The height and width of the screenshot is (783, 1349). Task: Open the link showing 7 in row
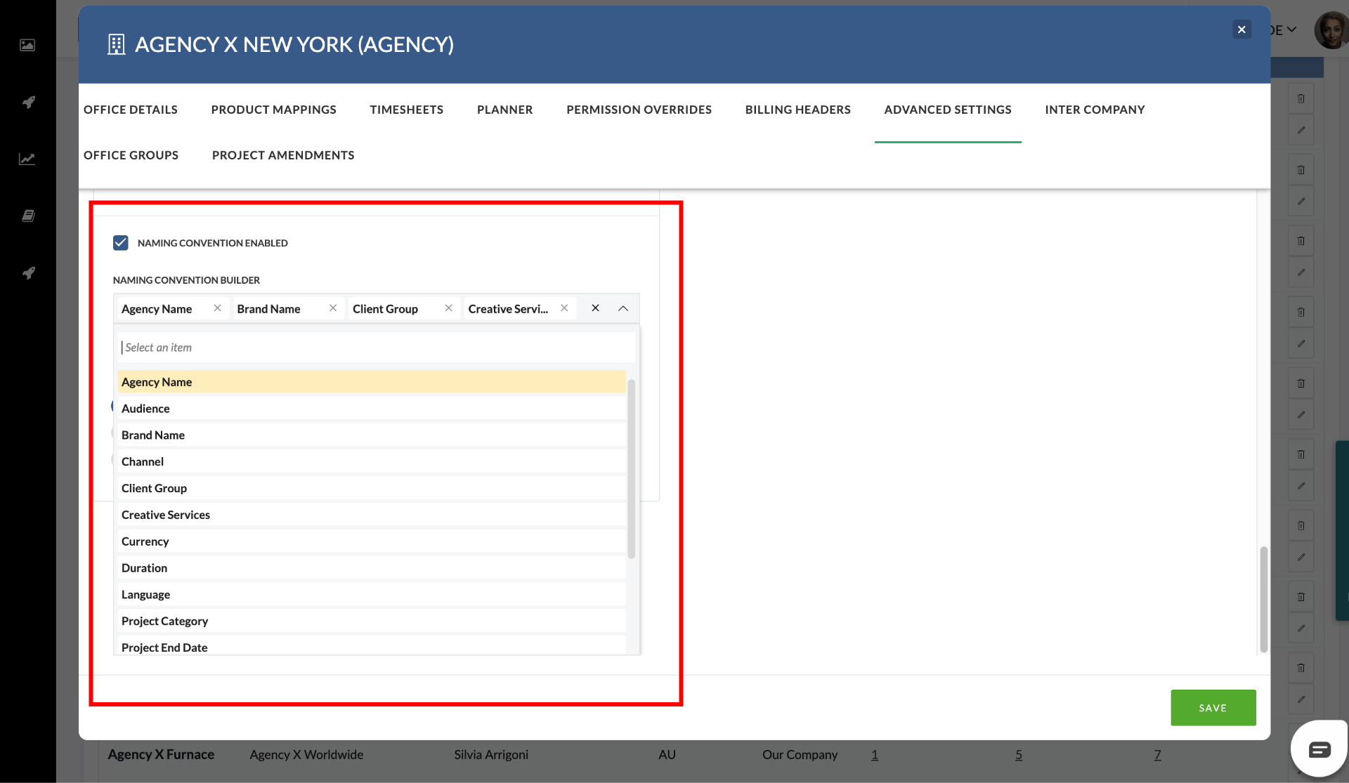tap(1158, 755)
